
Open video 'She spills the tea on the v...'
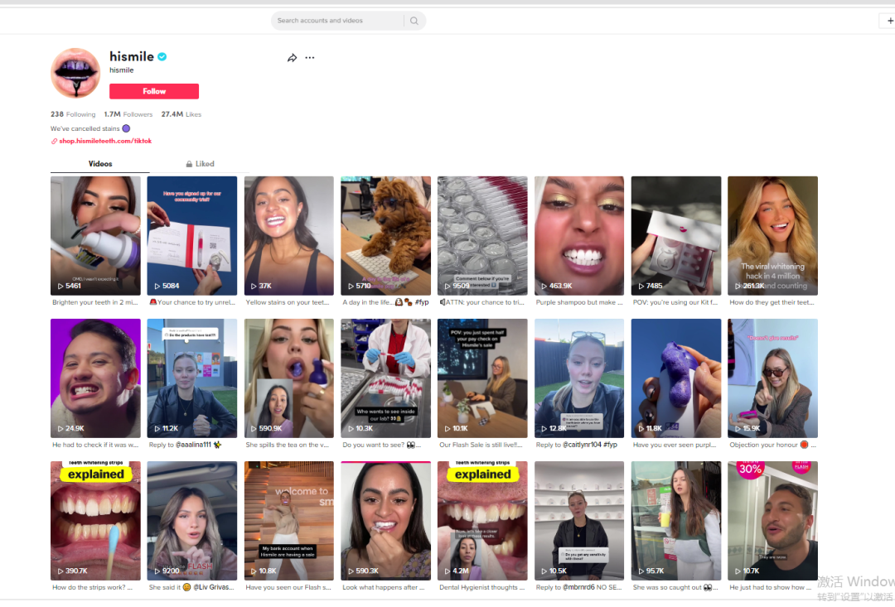pos(289,378)
